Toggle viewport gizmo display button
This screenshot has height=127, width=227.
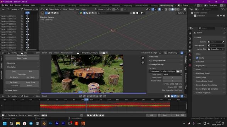[x=153, y=10]
